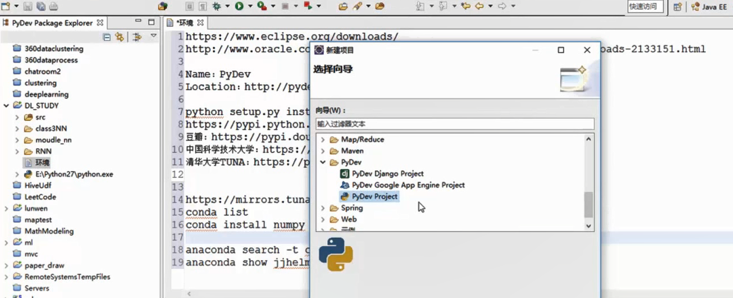Click the New file toolbar icon
The width and height of the screenshot is (733, 298).
coord(6,6)
